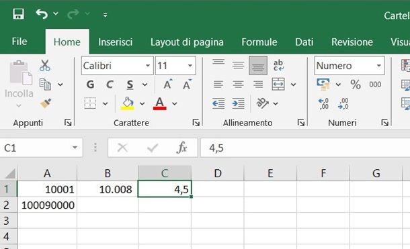Click the decrease indent icon

(218, 103)
